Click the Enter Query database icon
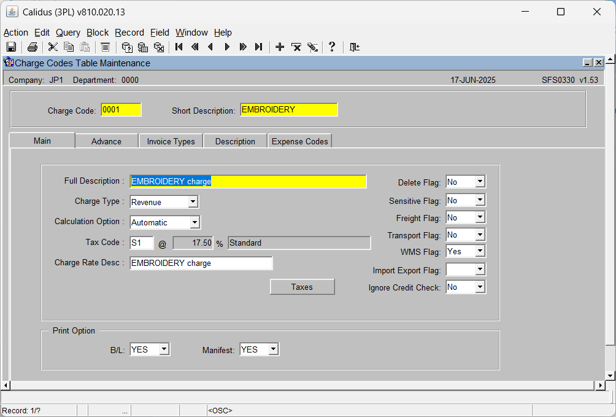This screenshot has height=417, width=616. click(127, 47)
